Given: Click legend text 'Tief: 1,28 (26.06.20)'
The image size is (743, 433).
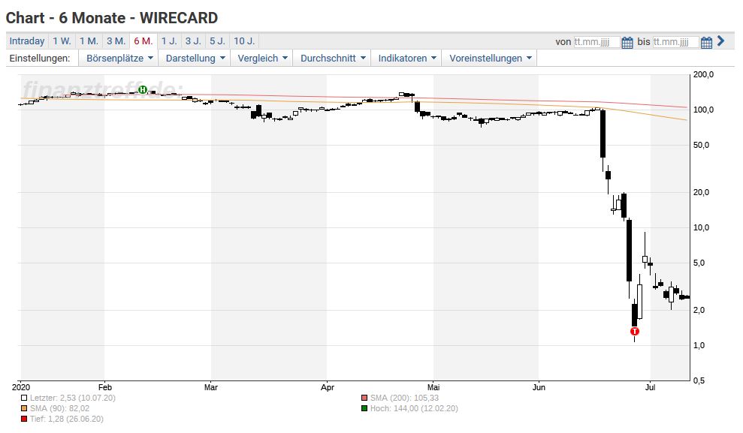Looking at the screenshot, I should tap(66, 419).
